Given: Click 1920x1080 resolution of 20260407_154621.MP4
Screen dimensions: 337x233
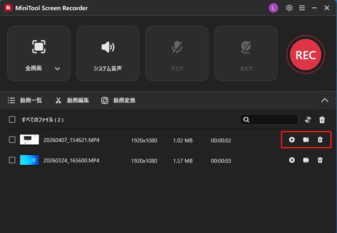Looking at the screenshot, I should (x=144, y=140).
